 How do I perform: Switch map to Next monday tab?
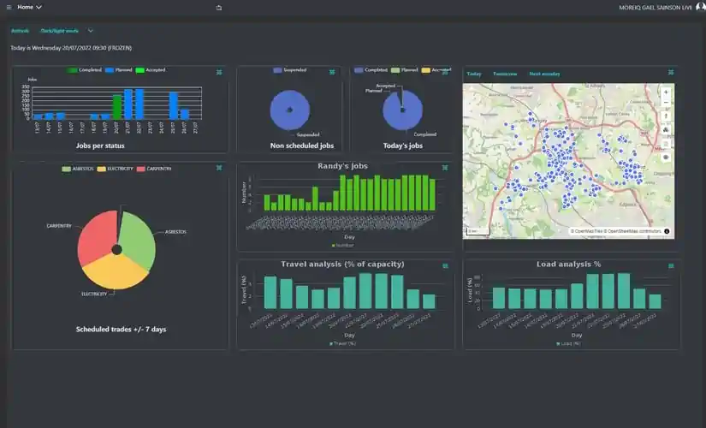544,74
